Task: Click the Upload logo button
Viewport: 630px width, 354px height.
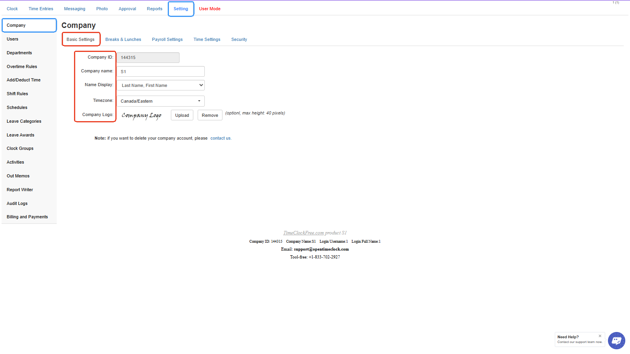Action: pos(182,115)
